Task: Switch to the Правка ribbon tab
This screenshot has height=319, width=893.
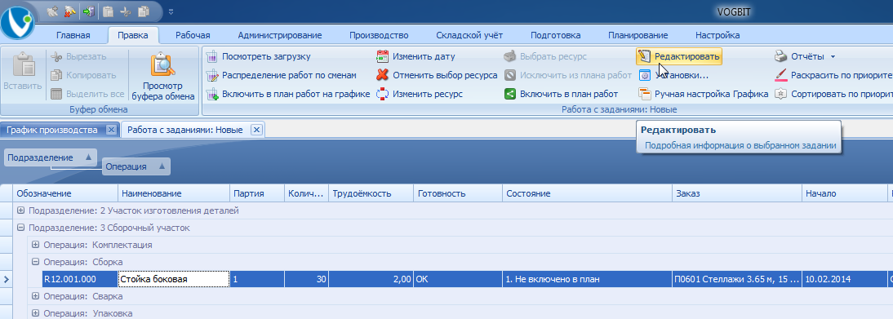Action: 133,35
